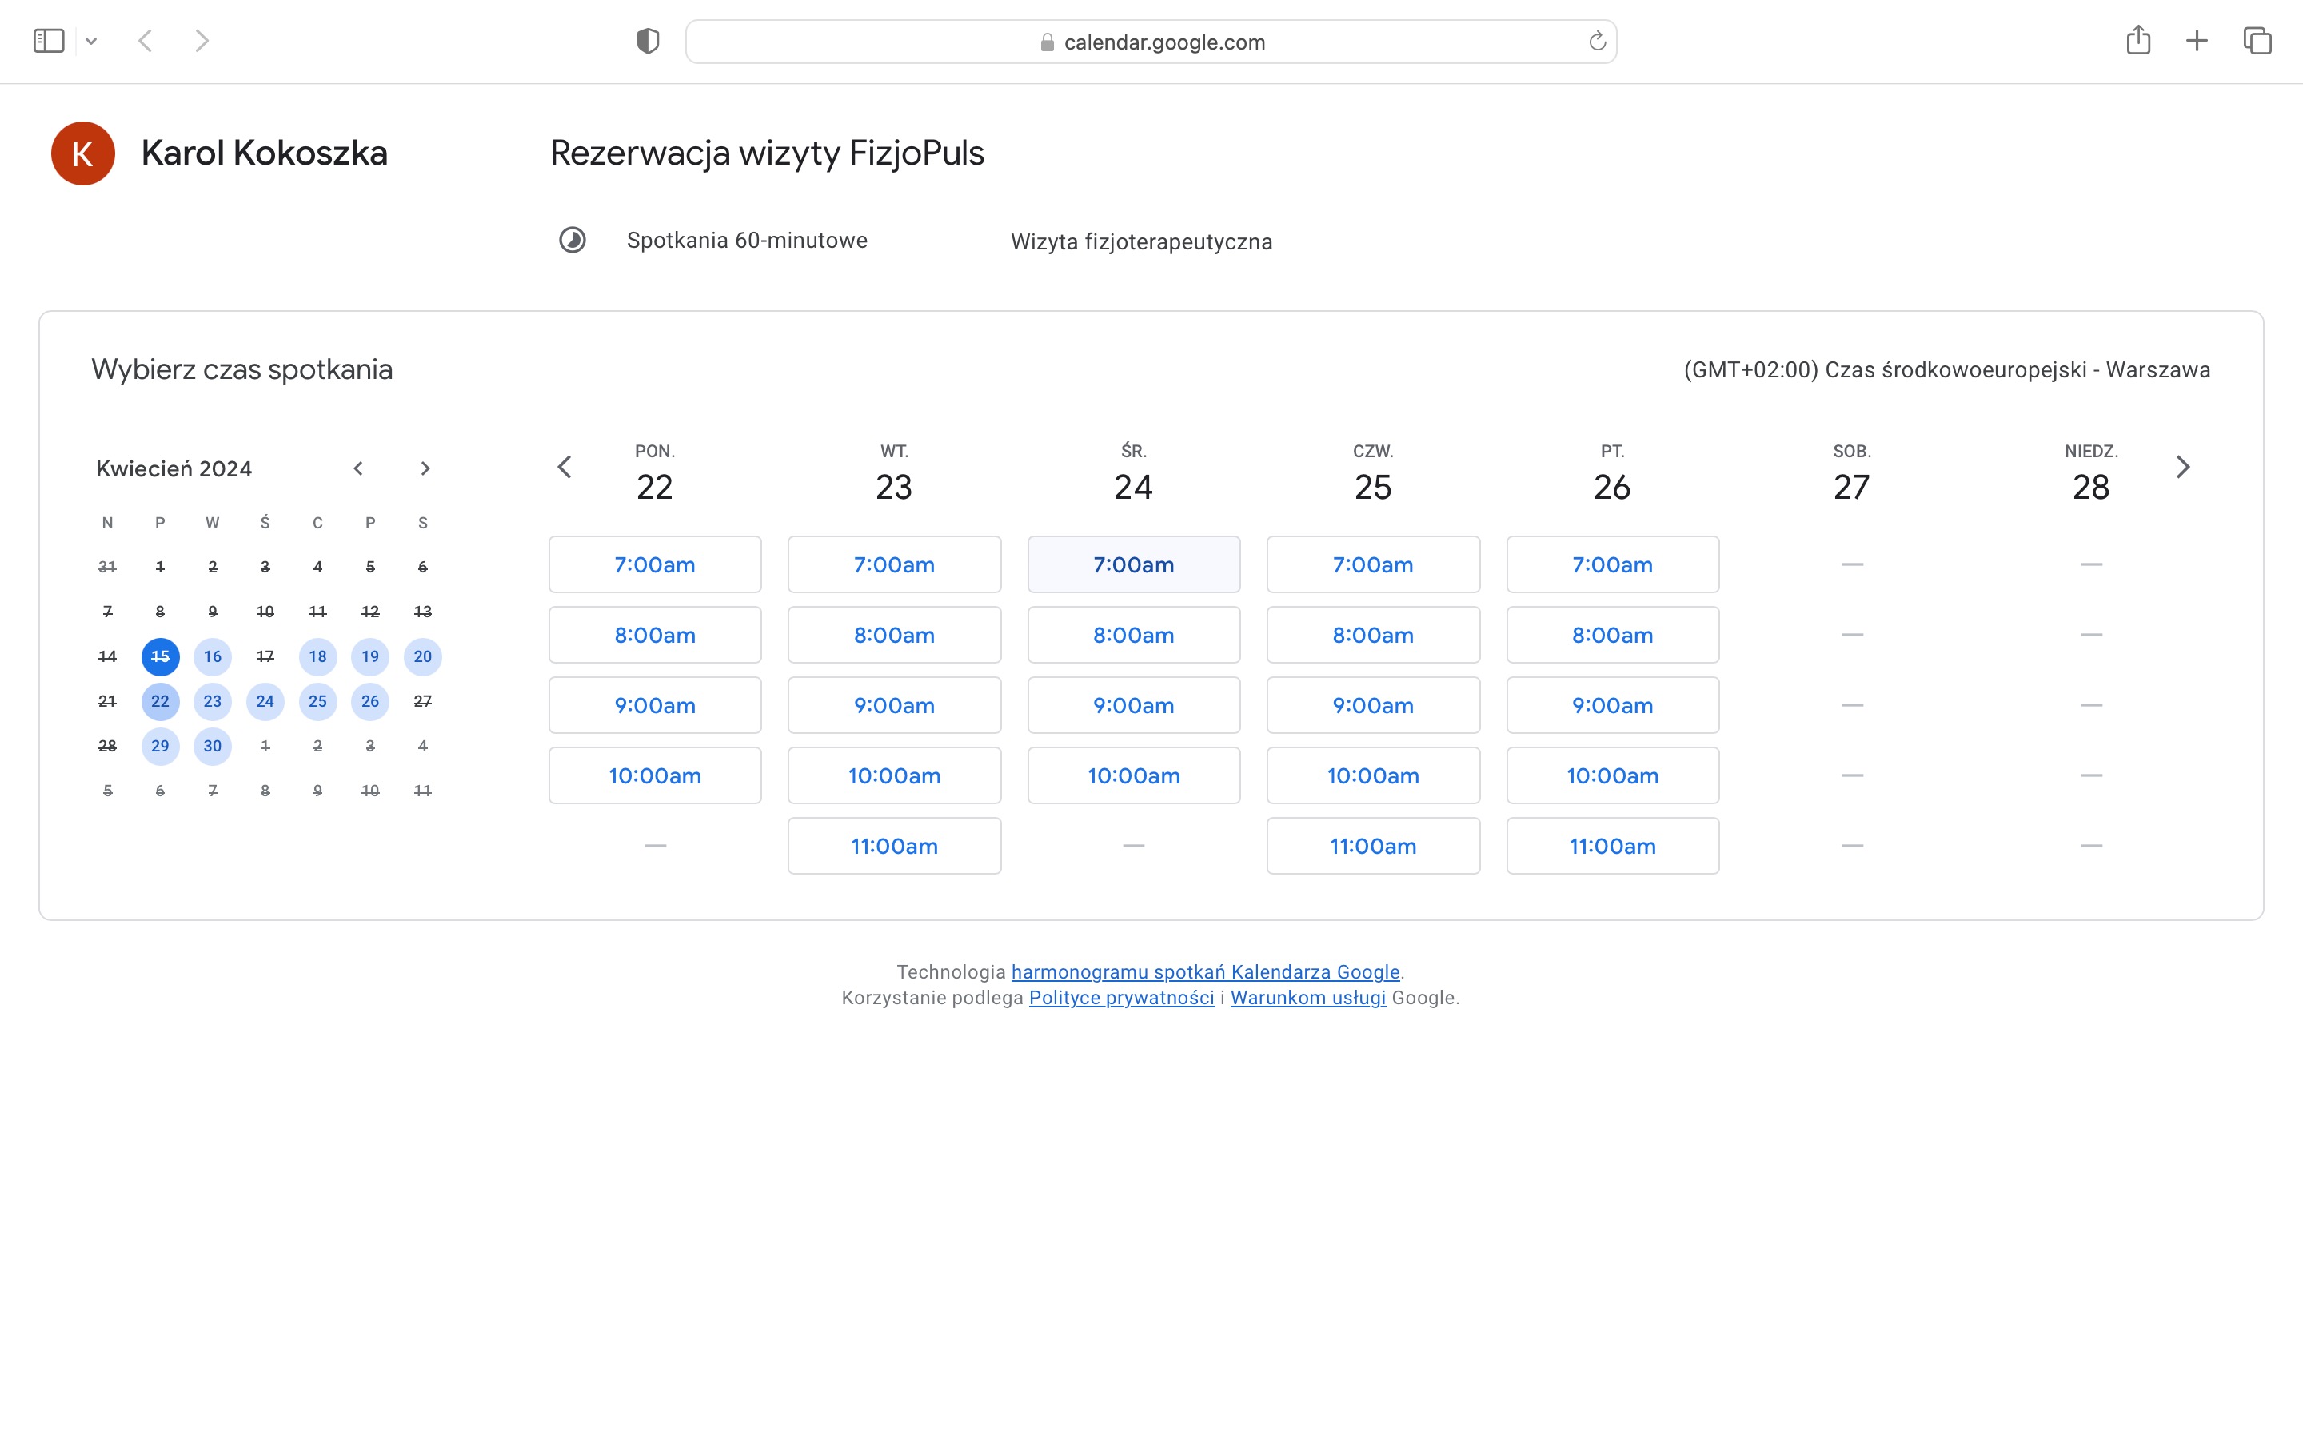Book the 9:00am slot on Friday 26
The height and width of the screenshot is (1439, 2303).
tap(1613, 705)
